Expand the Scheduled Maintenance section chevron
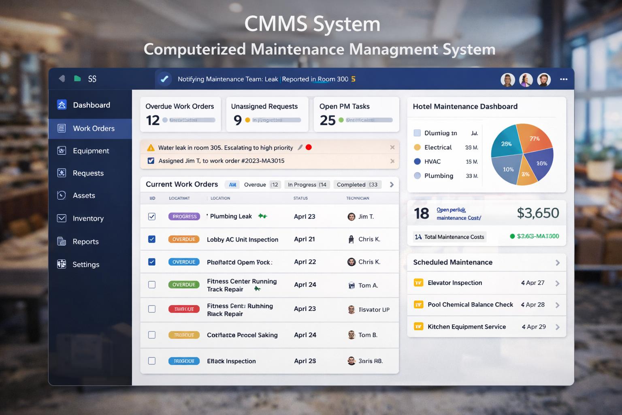Screen dimensions: 622x415 pos(557,263)
